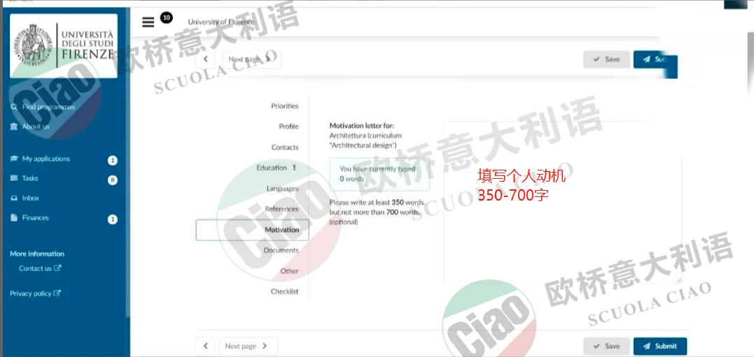Click the Finances count badge
This screenshot has height=357, width=754.
(113, 220)
